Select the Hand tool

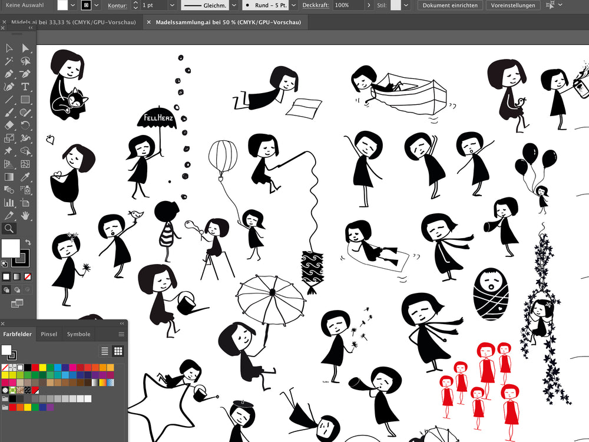(25, 215)
